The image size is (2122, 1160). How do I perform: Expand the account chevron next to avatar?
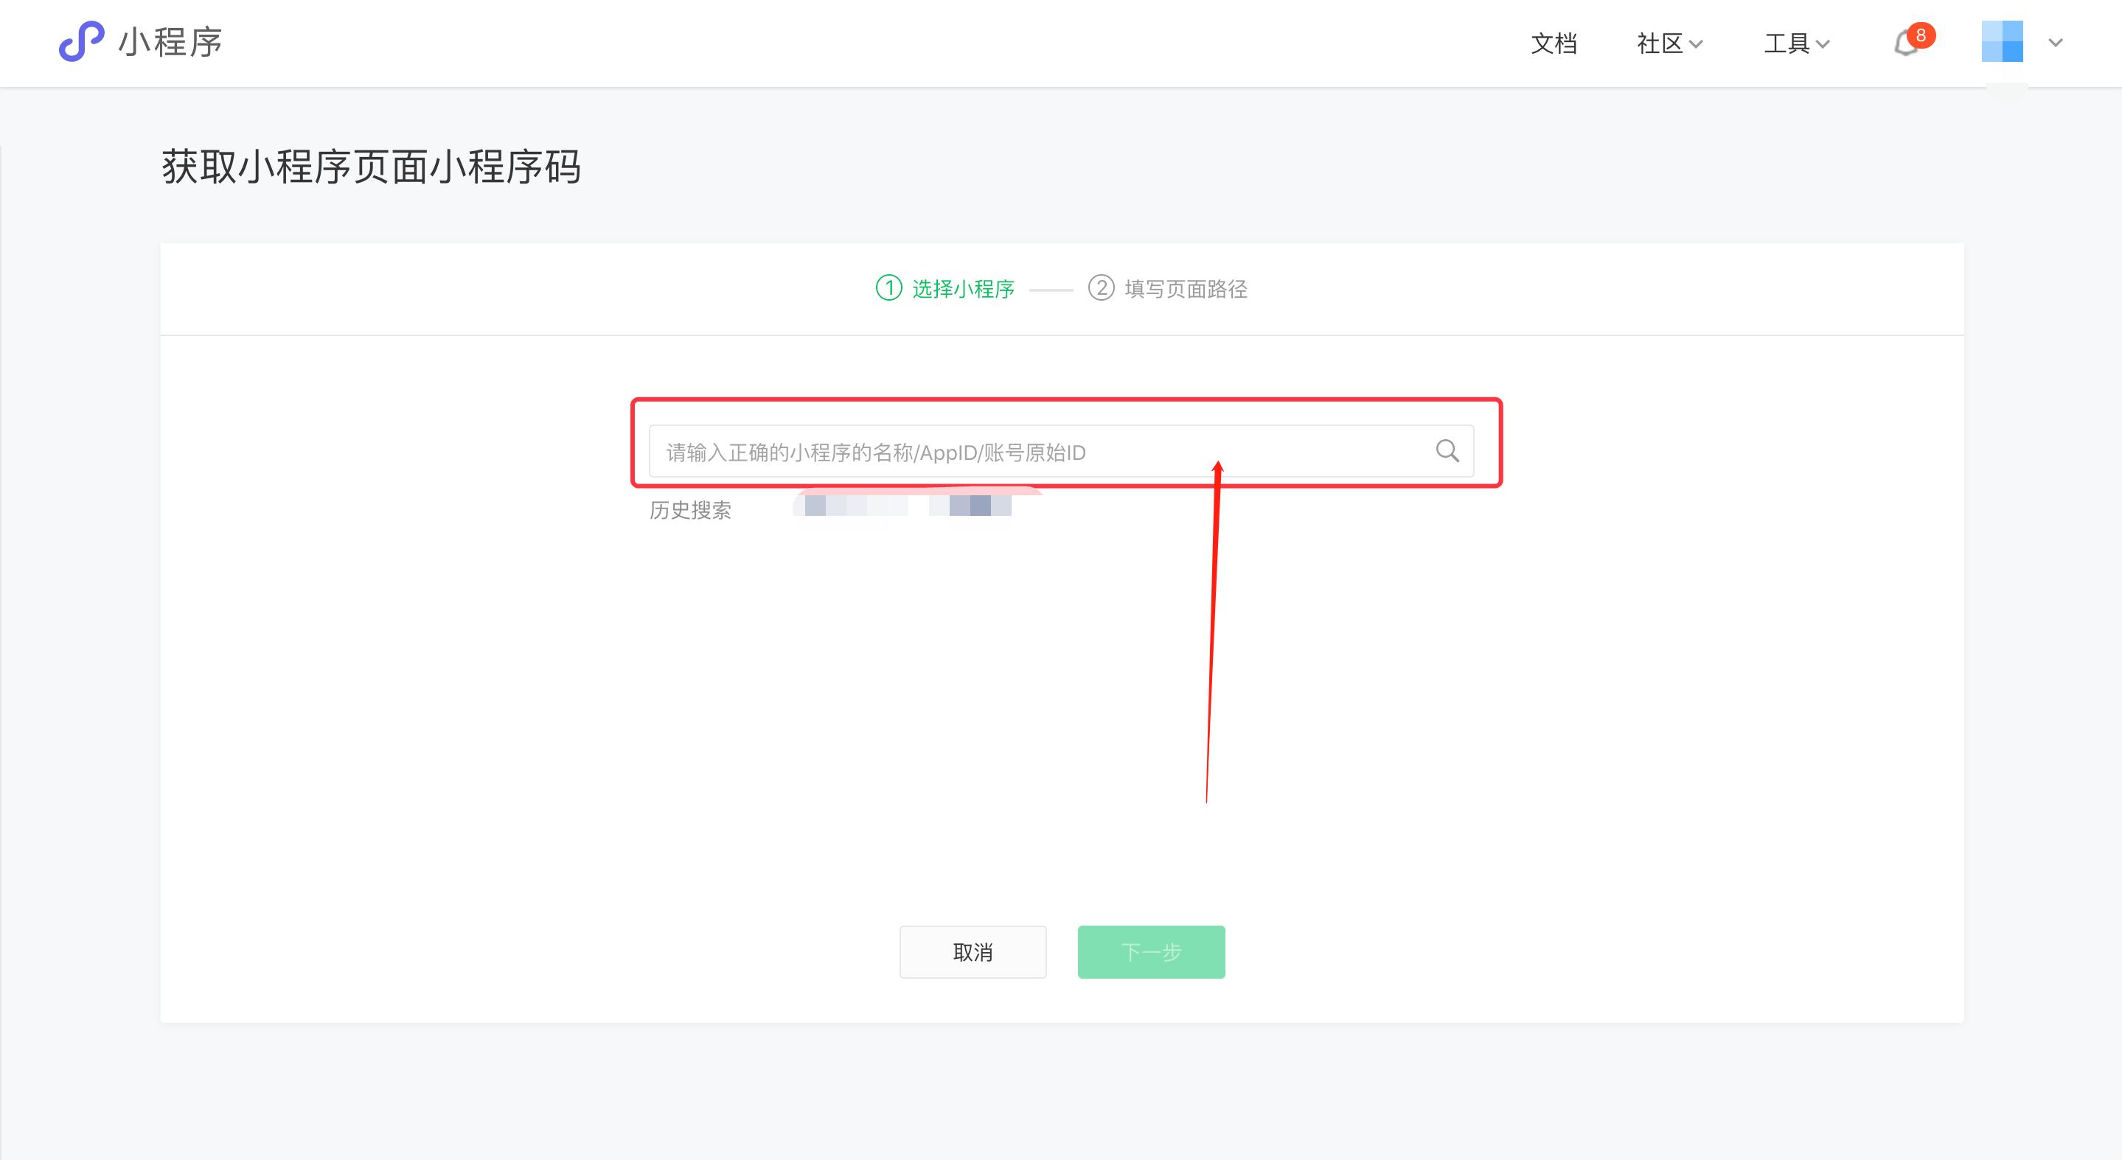click(x=2056, y=43)
